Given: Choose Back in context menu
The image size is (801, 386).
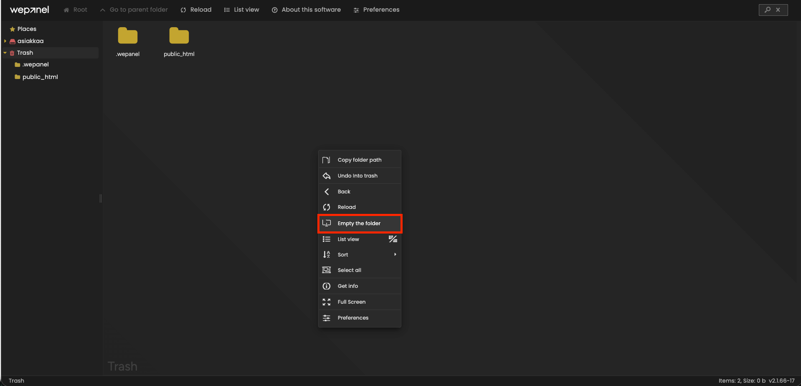Looking at the screenshot, I should [x=360, y=192].
